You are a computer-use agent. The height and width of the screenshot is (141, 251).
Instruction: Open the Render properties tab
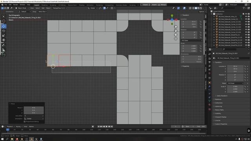point(209,58)
